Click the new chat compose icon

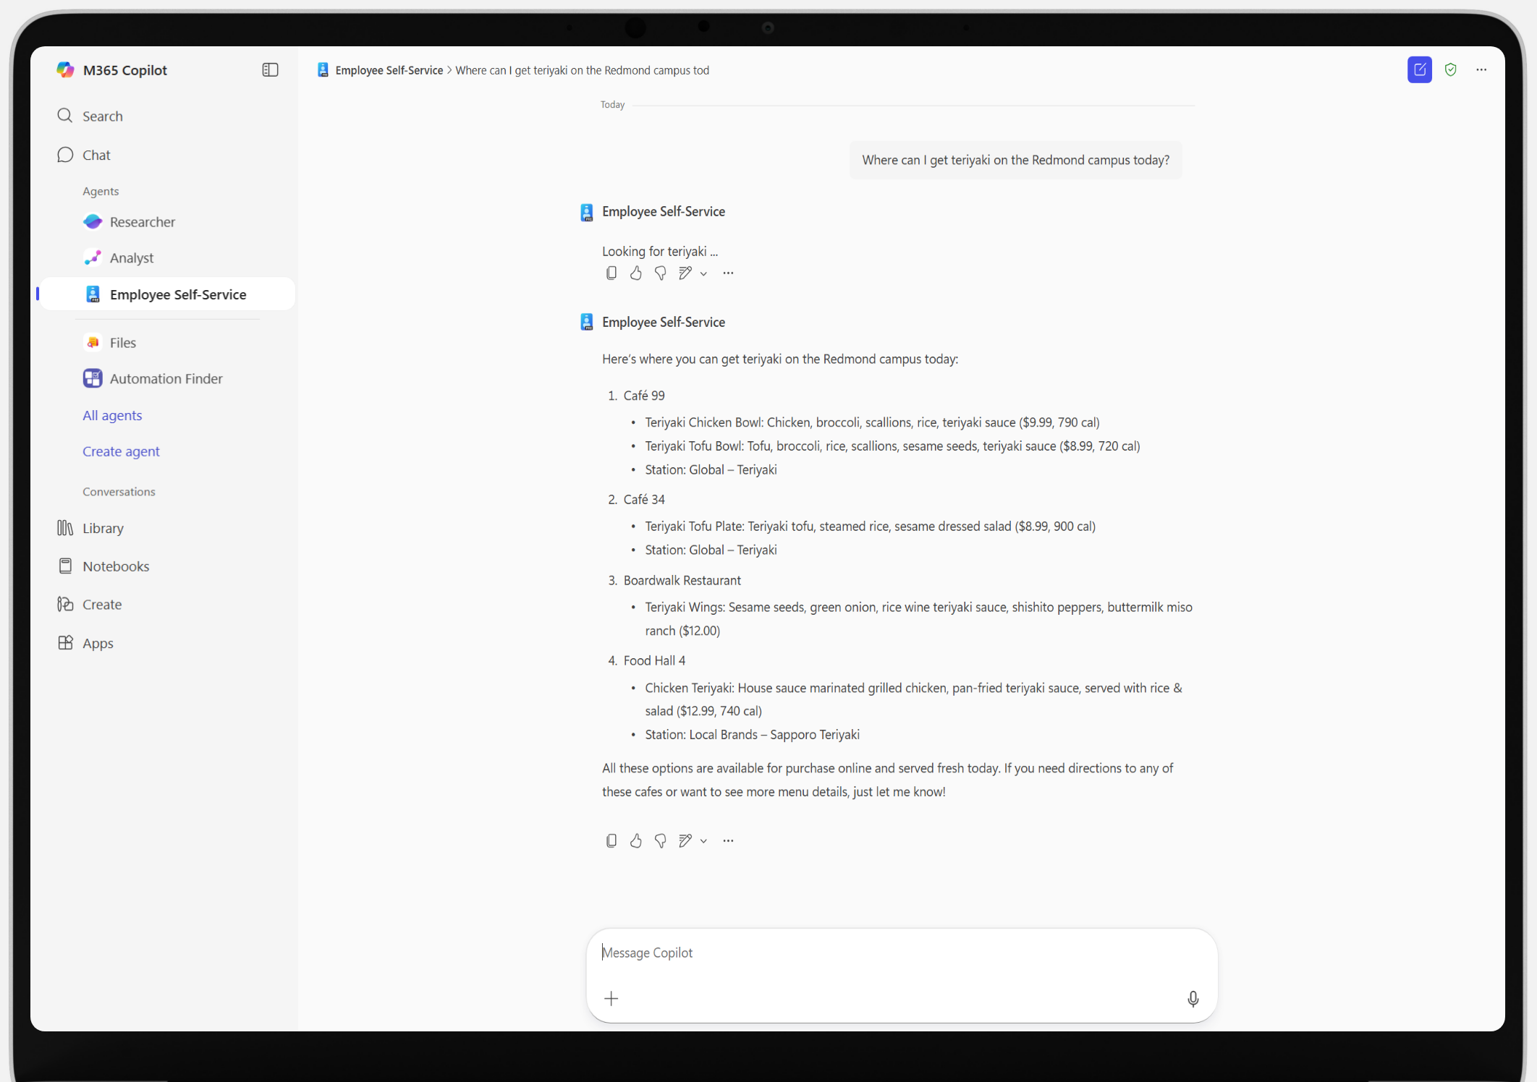(1419, 69)
